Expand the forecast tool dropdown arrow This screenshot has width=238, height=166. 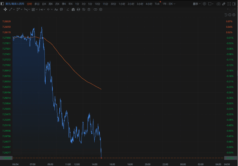click(x=37, y=9)
